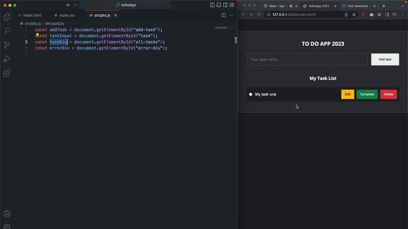Share this page from the address bar

pyautogui.click(x=346, y=15)
